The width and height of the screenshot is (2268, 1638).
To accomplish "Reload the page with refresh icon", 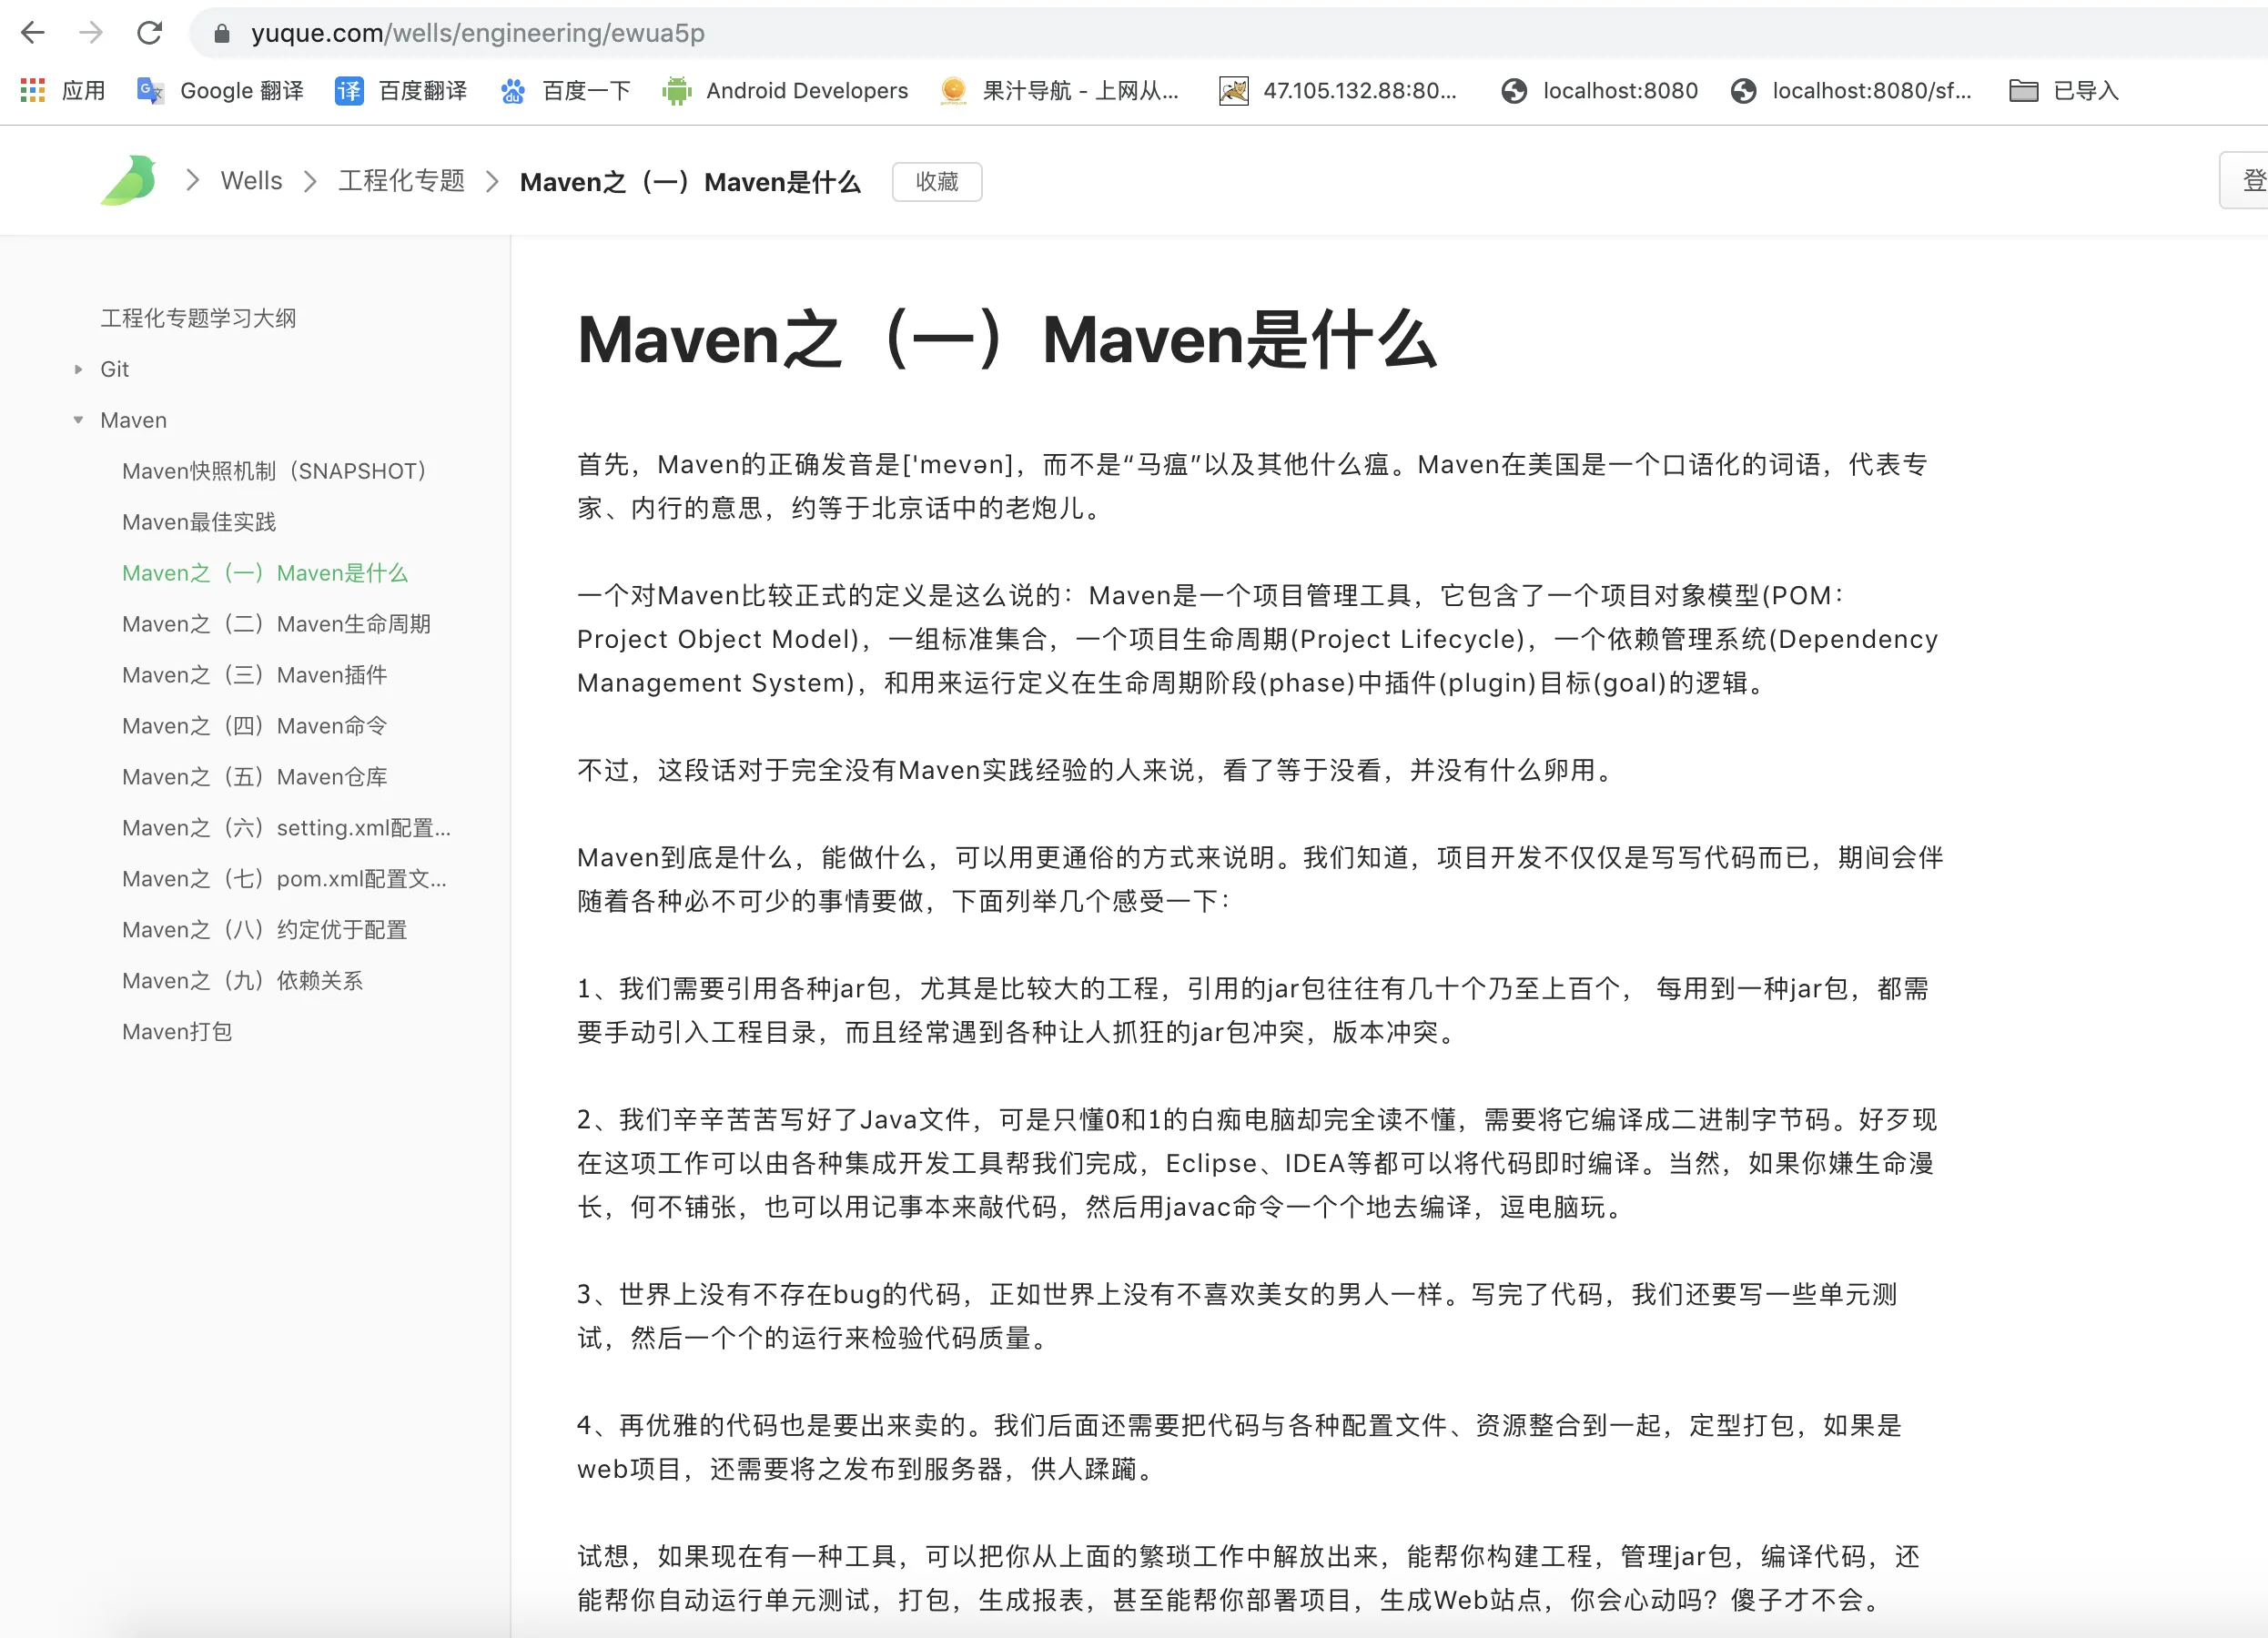I will 150,33.
